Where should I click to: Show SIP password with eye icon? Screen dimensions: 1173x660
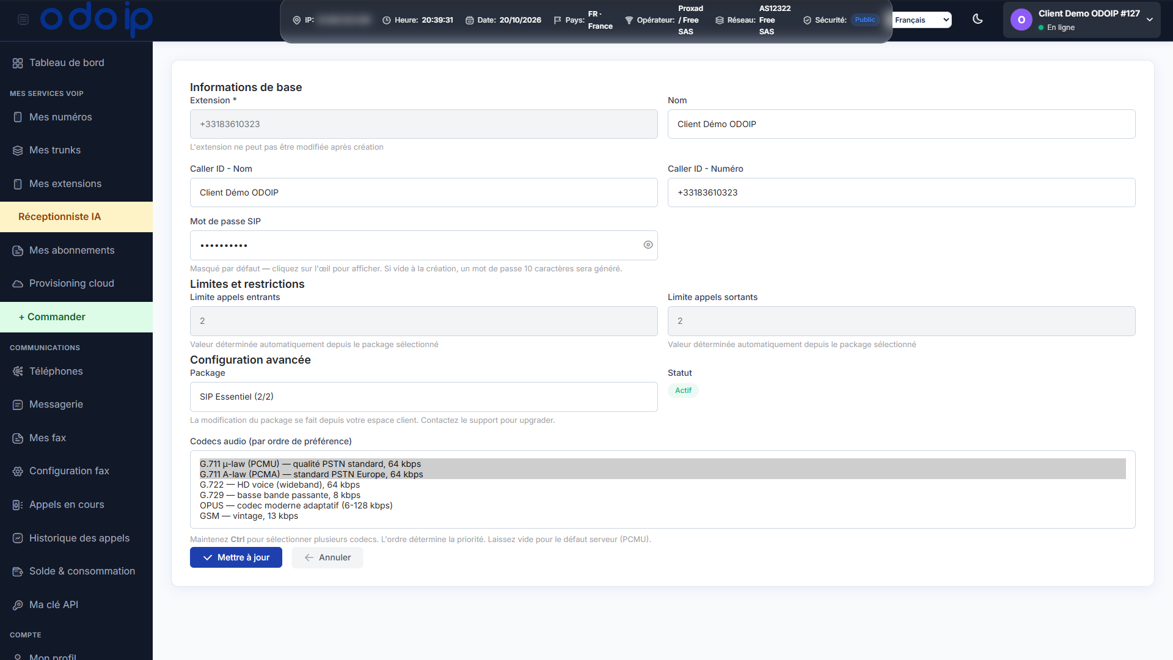point(648,245)
